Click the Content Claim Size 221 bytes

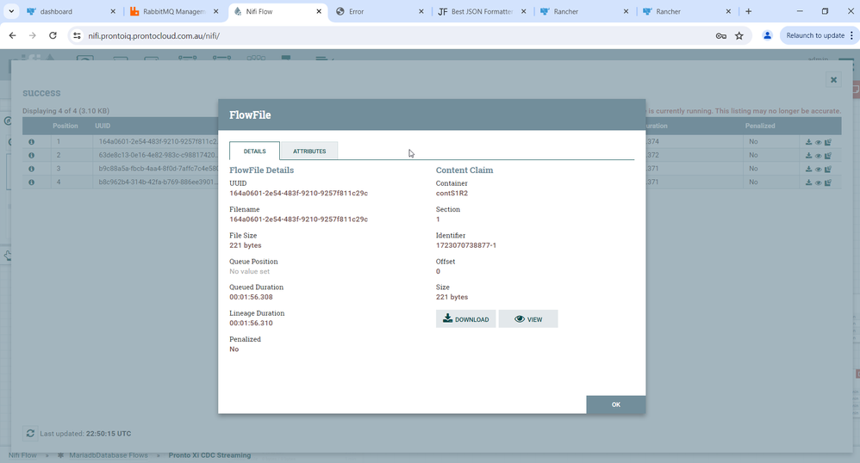(452, 297)
